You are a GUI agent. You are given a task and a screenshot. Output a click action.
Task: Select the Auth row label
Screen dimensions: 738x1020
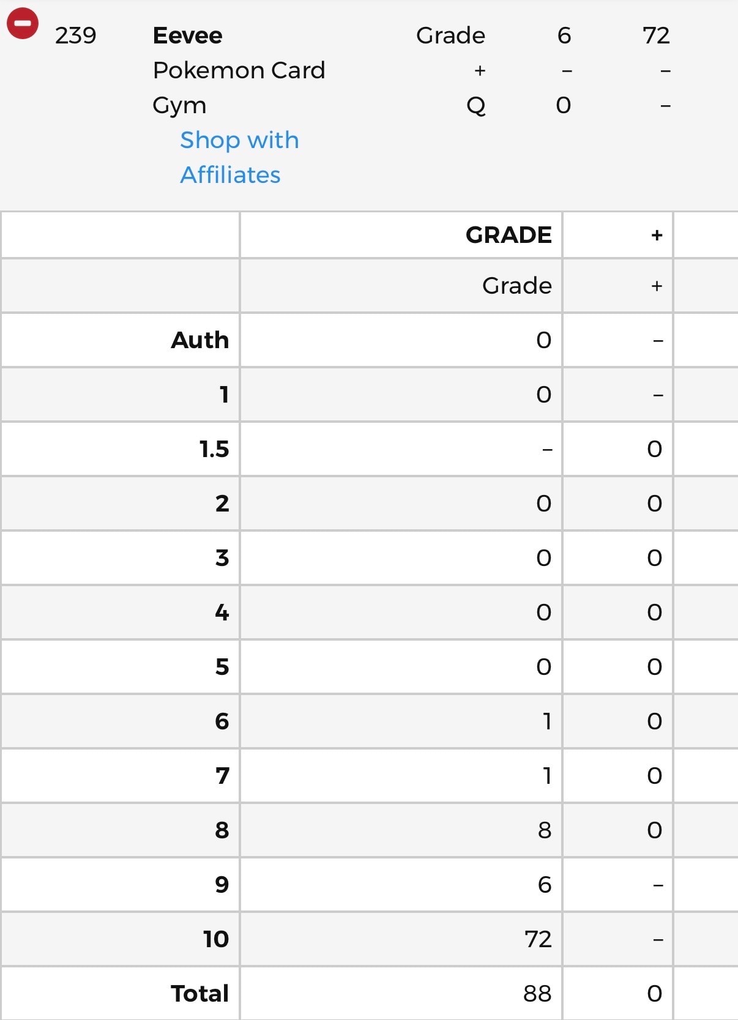click(200, 340)
